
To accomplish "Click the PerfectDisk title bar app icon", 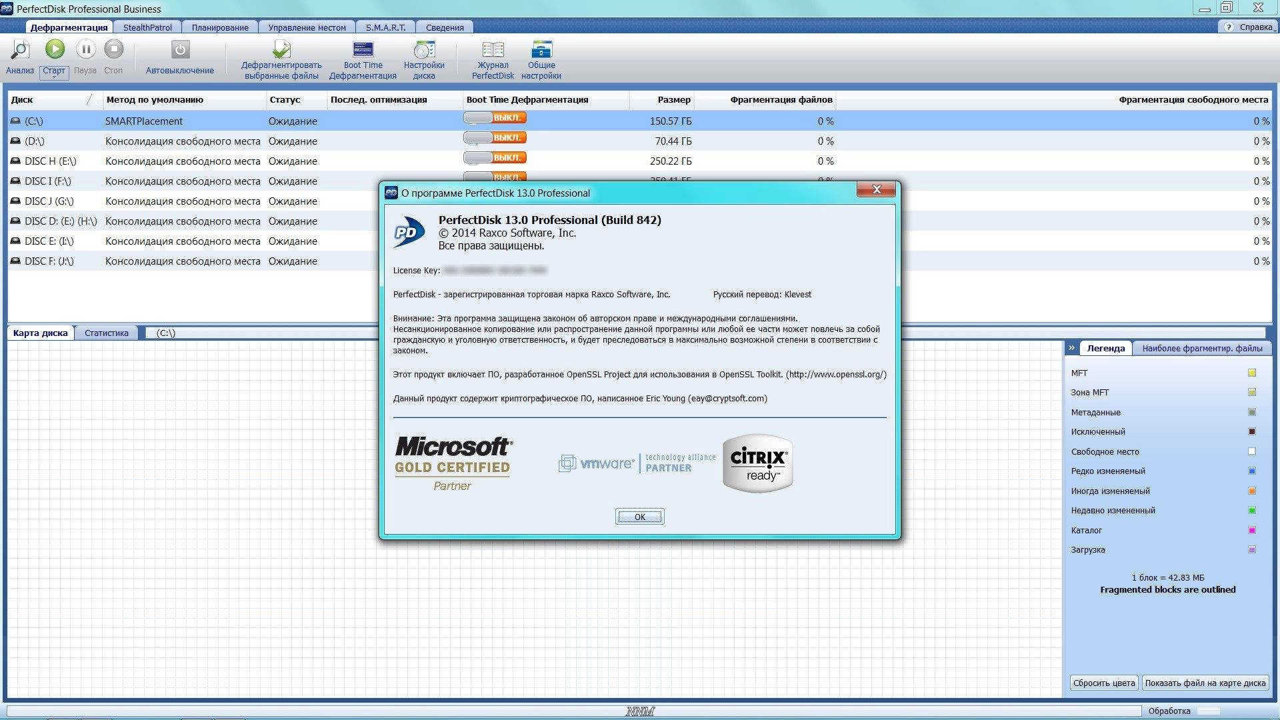I will pyautogui.click(x=7, y=8).
